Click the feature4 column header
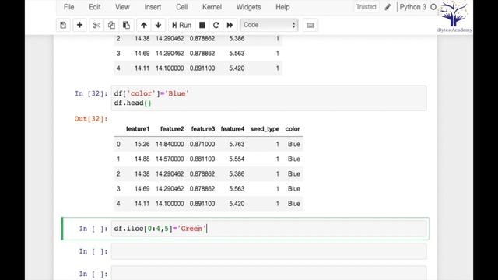 click(x=233, y=129)
